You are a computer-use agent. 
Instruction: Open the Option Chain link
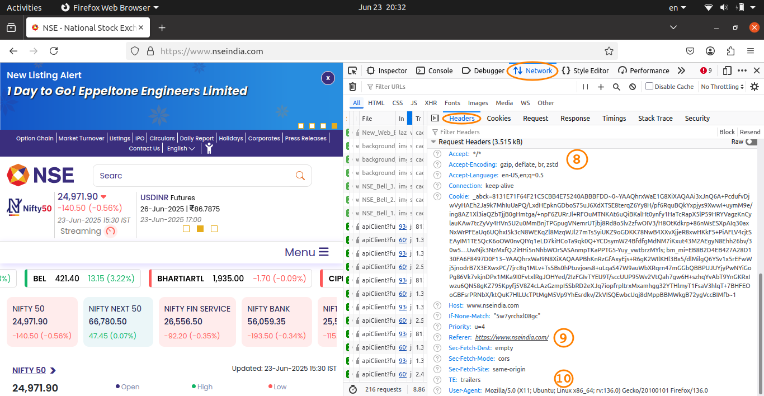35,138
